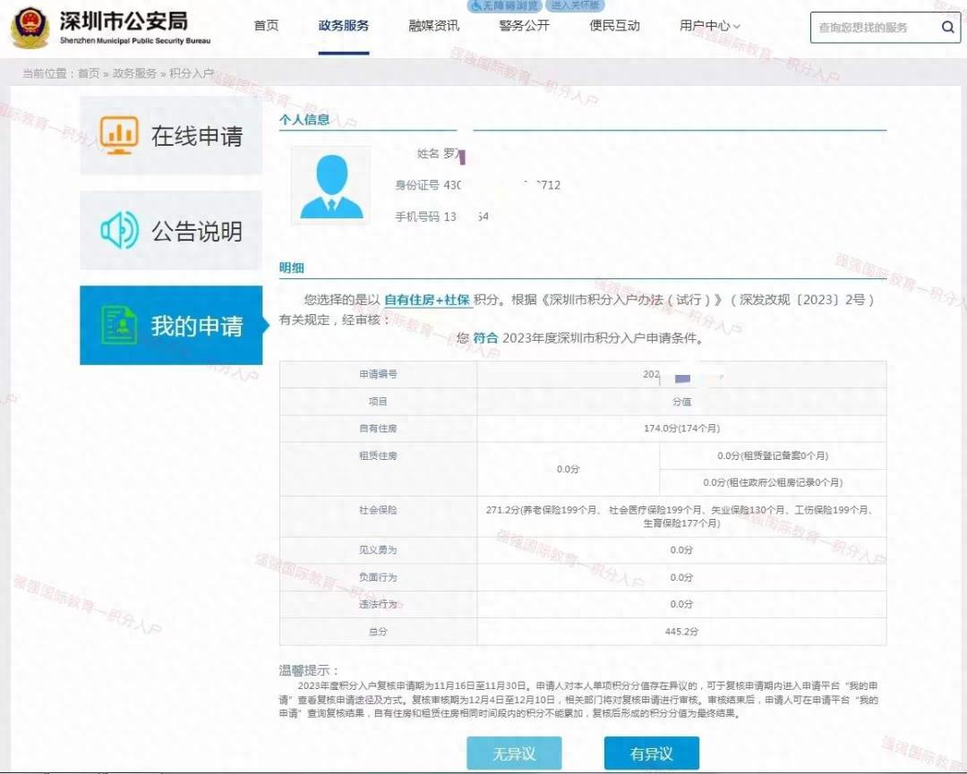Click the blue user avatar picture
The width and height of the screenshot is (967, 774).
click(331, 186)
